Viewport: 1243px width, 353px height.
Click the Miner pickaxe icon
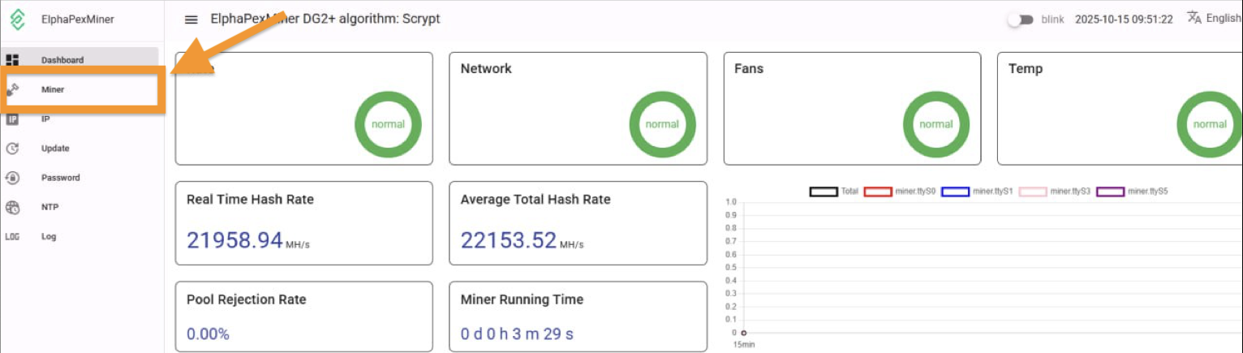tap(12, 90)
